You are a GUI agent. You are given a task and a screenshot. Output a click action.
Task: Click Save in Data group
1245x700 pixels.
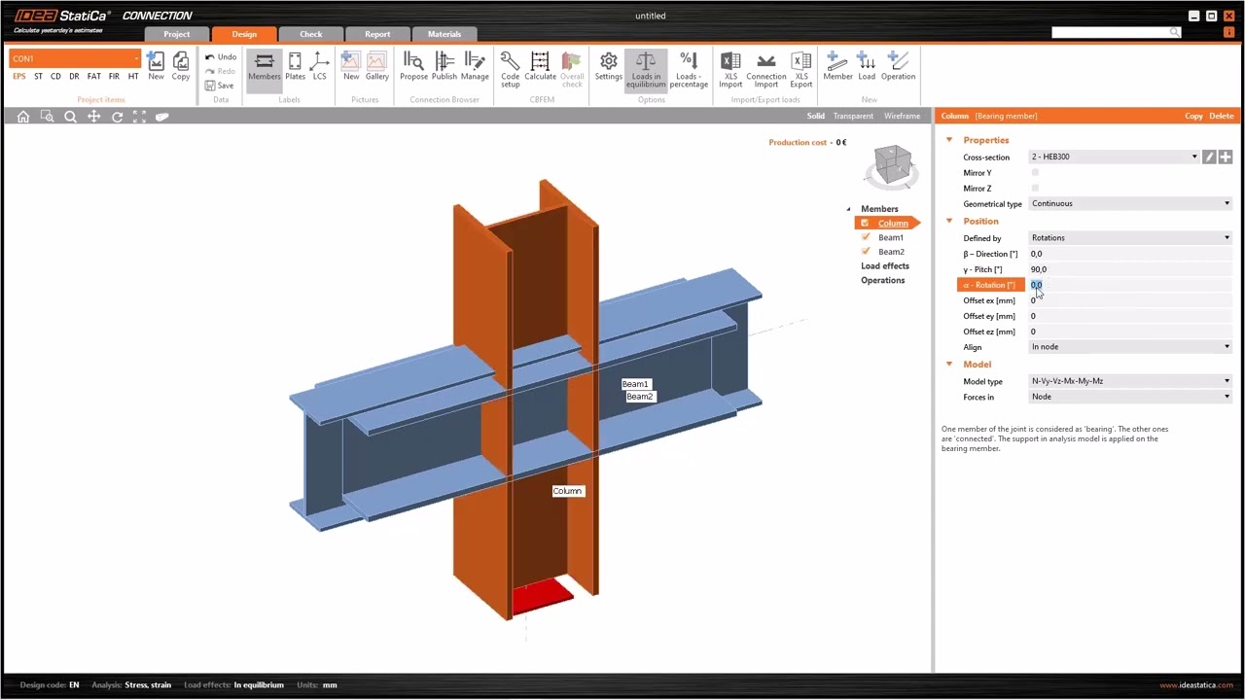pyautogui.click(x=219, y=86)
